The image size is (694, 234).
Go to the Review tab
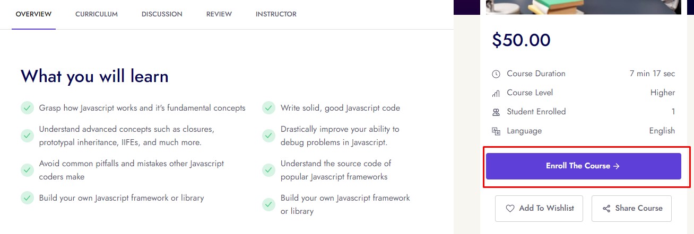click(x=219, y=14)
